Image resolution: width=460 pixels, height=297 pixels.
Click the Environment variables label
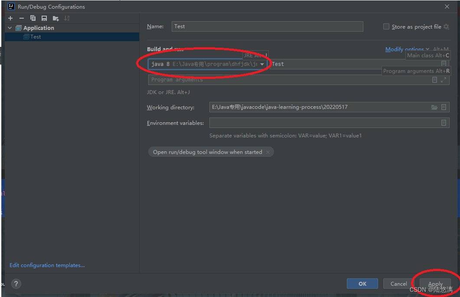tap(175, 123)
